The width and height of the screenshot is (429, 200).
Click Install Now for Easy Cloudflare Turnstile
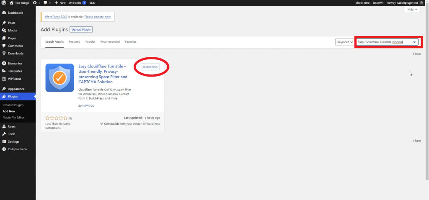150,67
